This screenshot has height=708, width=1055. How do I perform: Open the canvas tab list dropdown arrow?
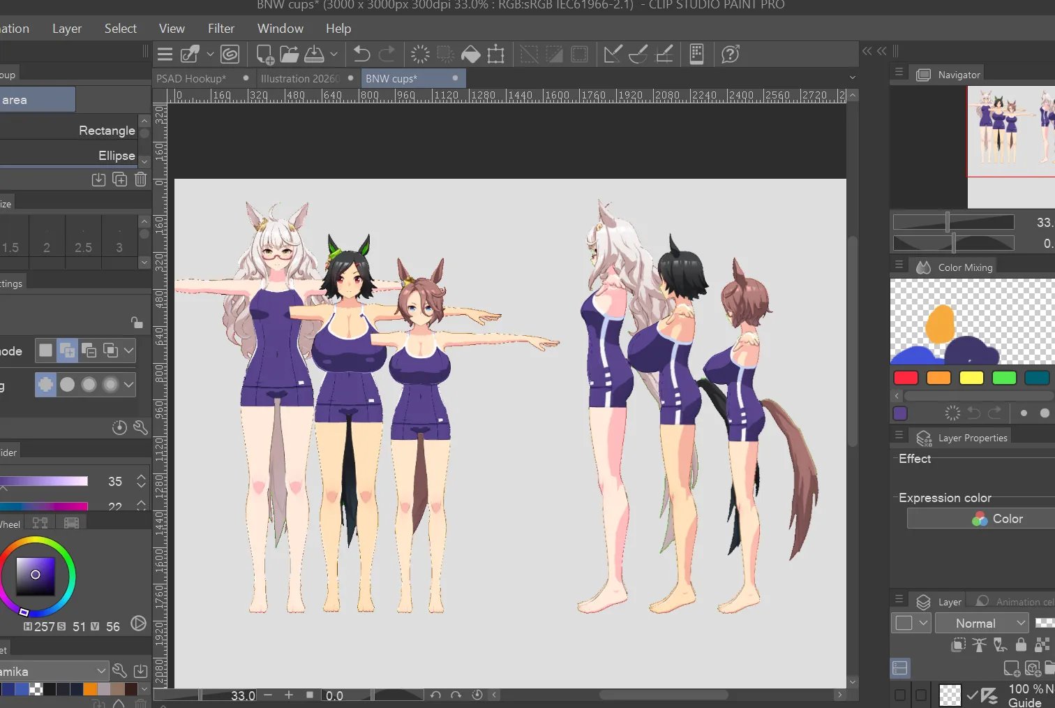853,78
